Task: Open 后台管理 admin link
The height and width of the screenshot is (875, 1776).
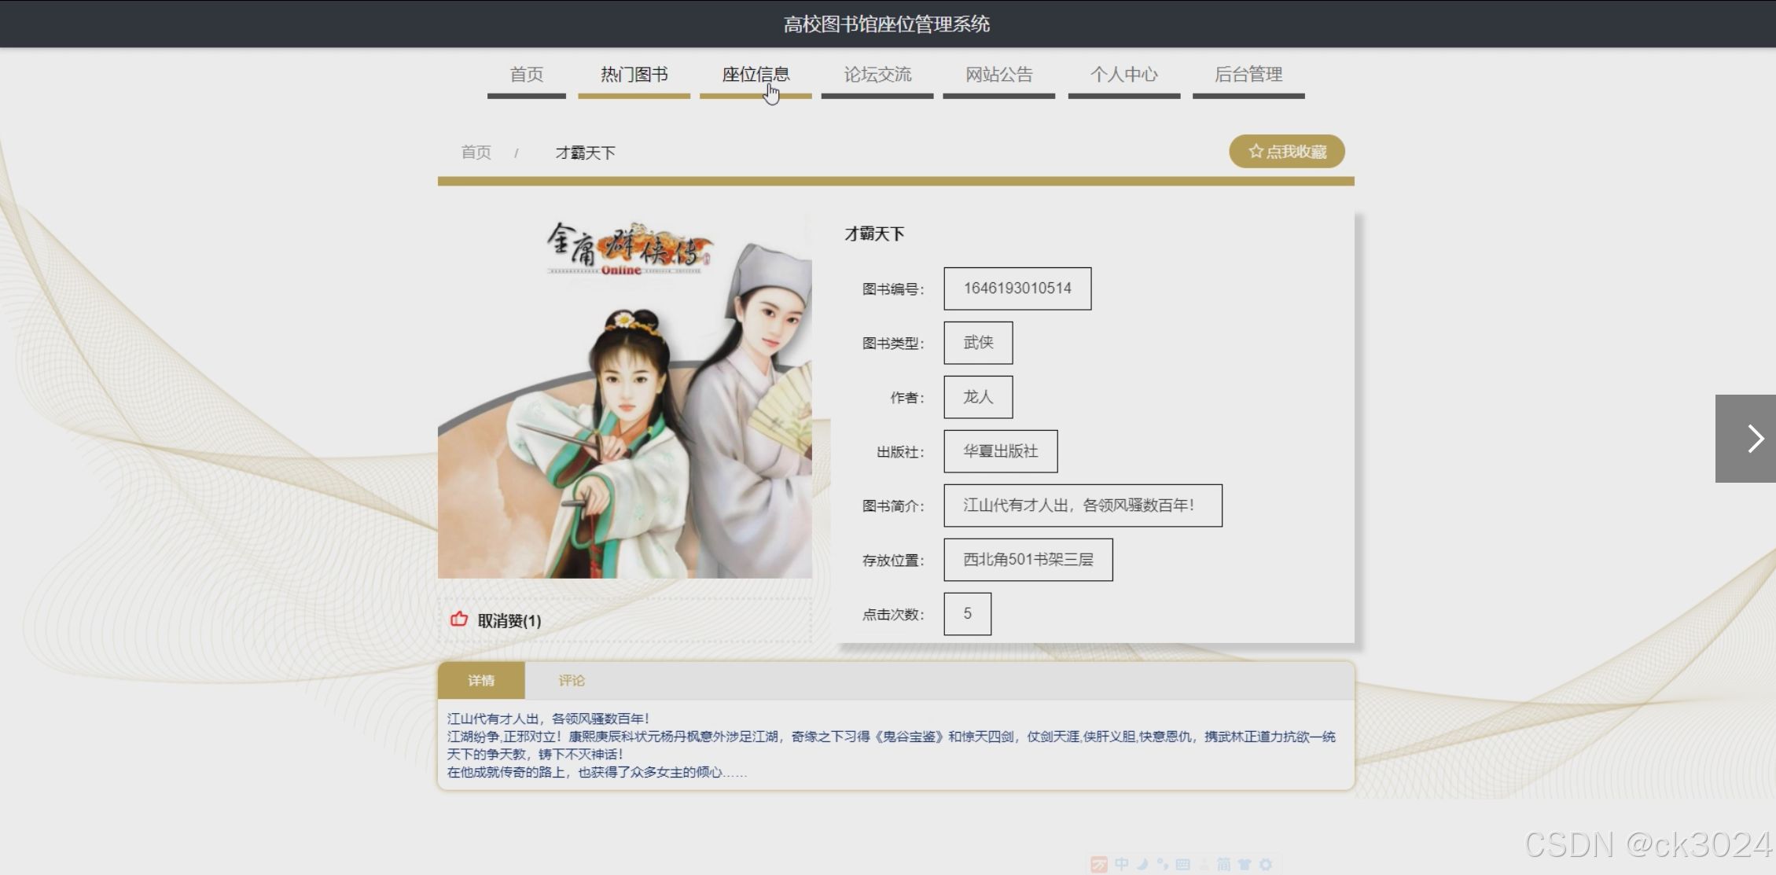Action: click(1248, 75)
